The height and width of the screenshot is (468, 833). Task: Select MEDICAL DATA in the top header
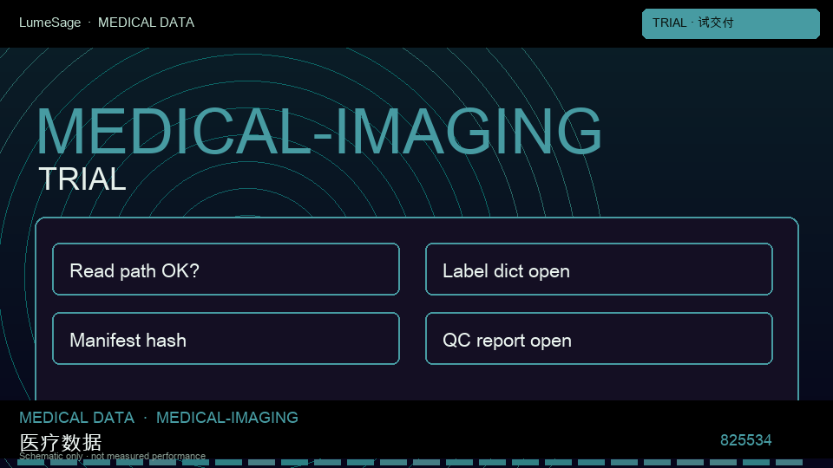pyautogui.click(x=146, y=23)
